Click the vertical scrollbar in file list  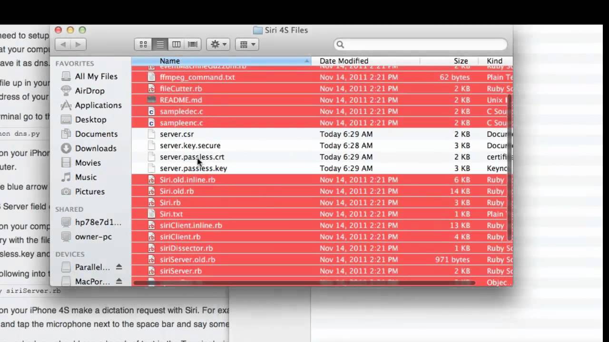(510, 167)
